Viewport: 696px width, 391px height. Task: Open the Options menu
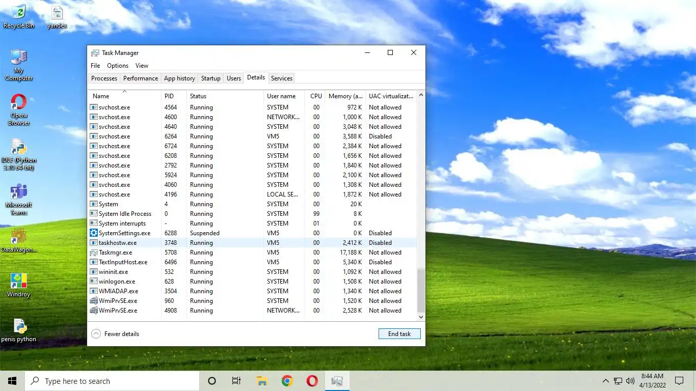click(118, 66)
